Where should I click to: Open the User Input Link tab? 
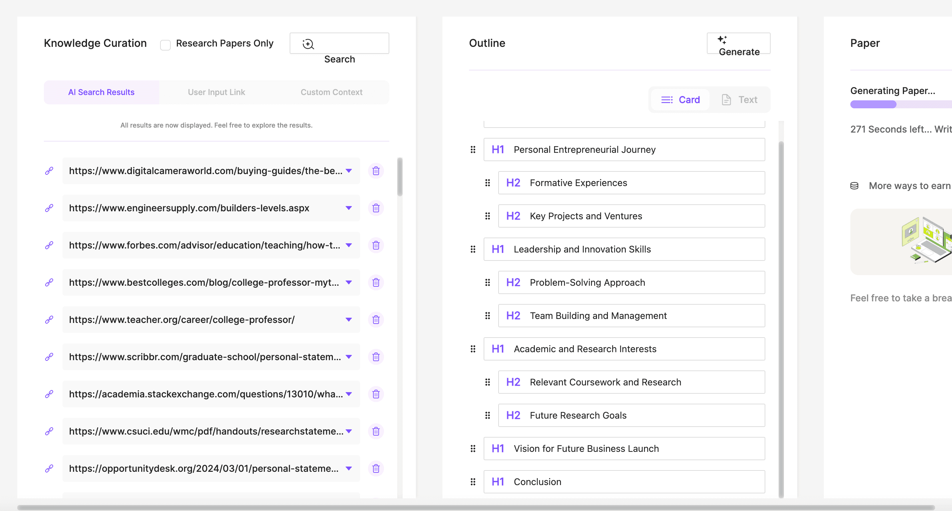click(216, 92)
